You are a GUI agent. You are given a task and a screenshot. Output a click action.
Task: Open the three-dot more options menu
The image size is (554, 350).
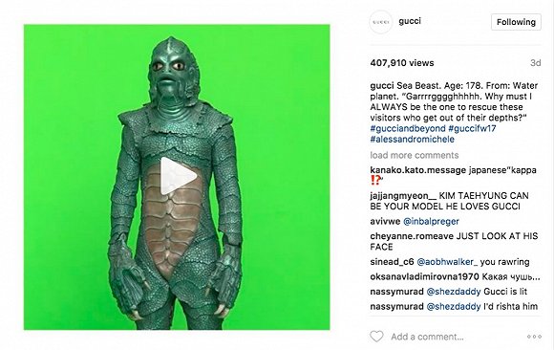534,337
